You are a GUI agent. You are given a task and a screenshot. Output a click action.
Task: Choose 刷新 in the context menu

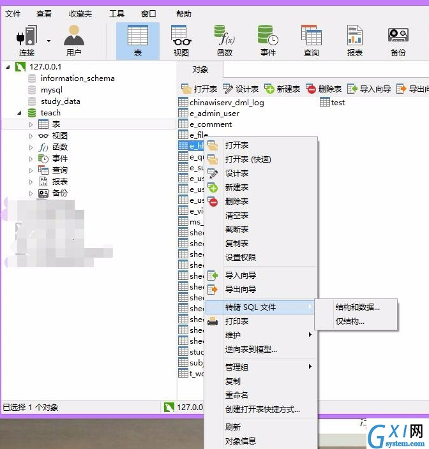coord(261,427)
